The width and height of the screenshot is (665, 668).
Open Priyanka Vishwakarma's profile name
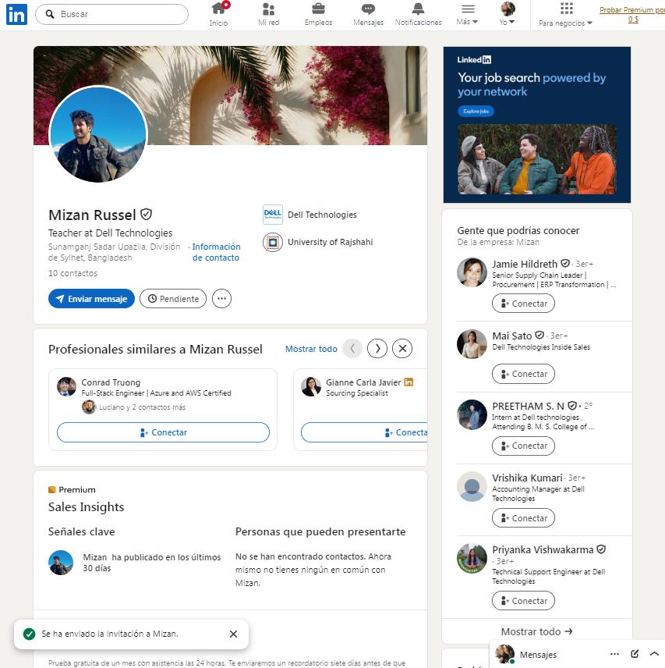point(543,549)
